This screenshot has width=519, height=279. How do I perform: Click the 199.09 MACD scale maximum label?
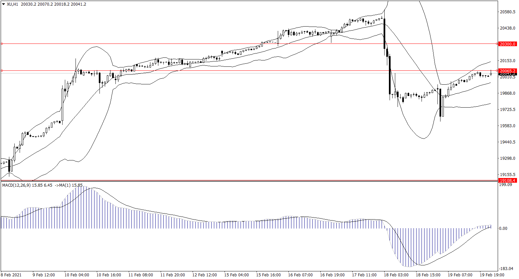[x=506, y=185]
